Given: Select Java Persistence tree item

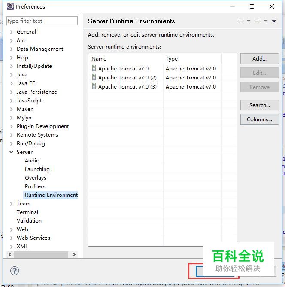Looking at the screenshot, I should click(x=37, y=92).
